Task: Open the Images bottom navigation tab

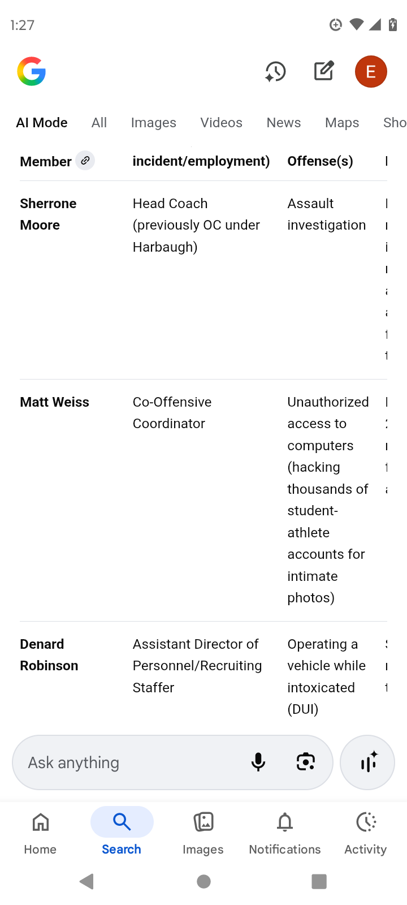Action: click(x=203, y=831)
